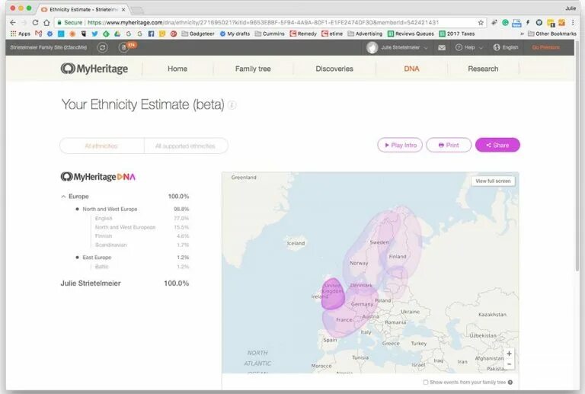Screen dimensions: 585x394
Task: Open the Apps grid bookmark
Action: click(x=21, y=34)
